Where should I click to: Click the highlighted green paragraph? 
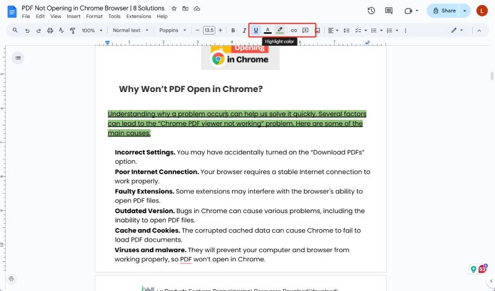click(237, 124)
